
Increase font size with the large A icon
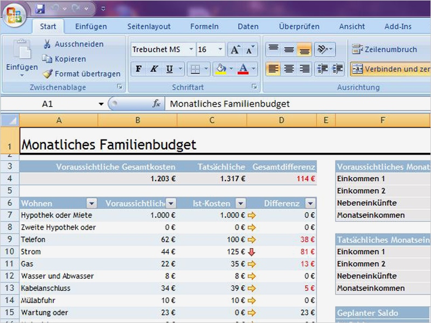(x=234, y=50)
